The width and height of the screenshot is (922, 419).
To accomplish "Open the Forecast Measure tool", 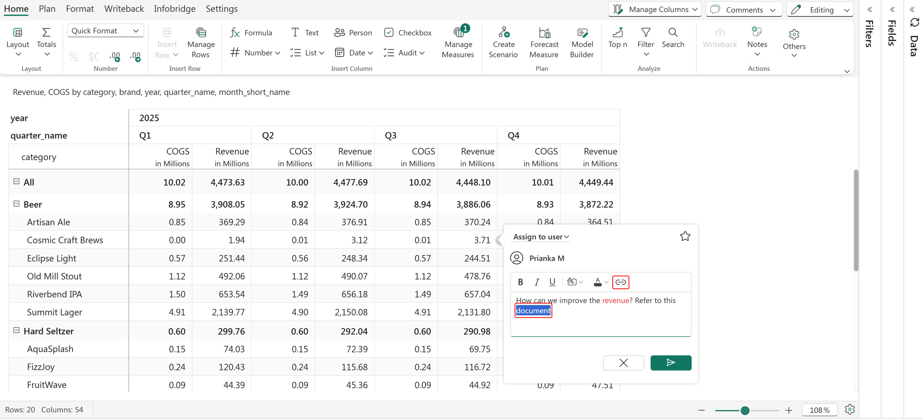I will [544, 42].
